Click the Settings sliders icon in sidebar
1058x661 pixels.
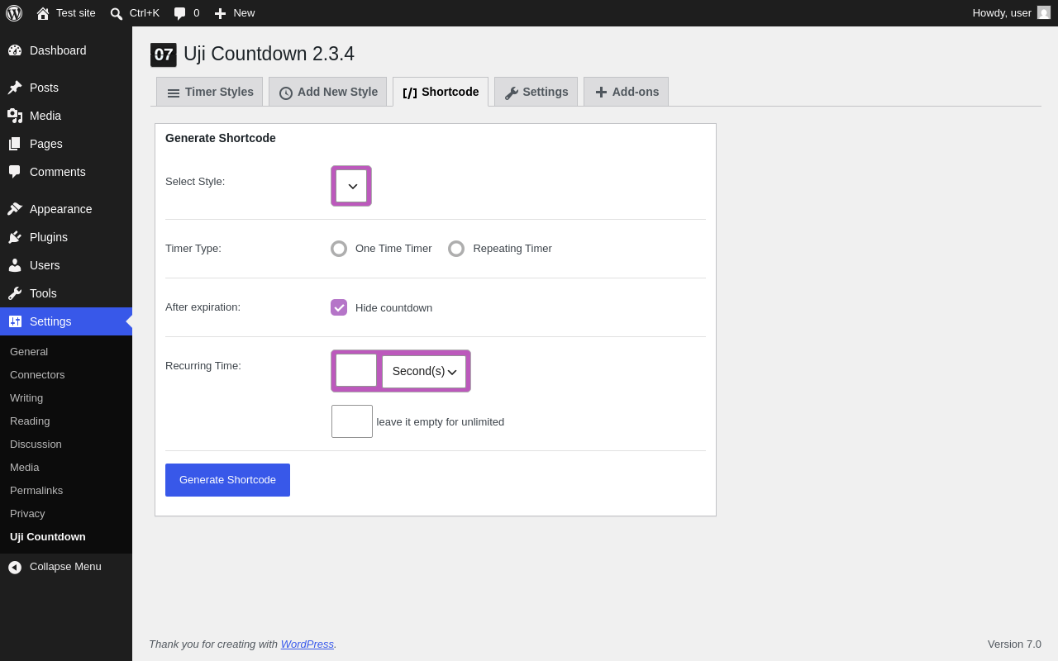coord(15,321)
